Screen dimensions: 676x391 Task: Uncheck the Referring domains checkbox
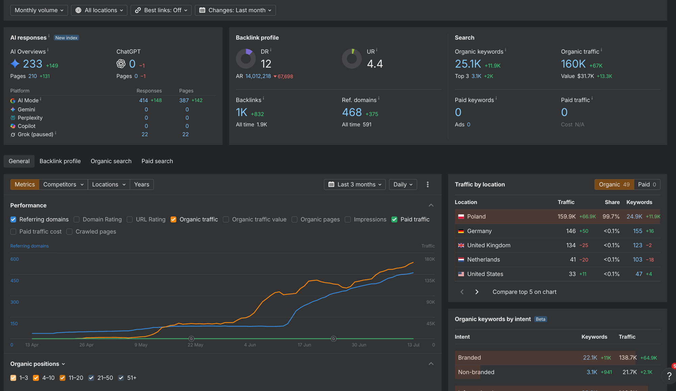pyautogui.click(x=13, y=219)
